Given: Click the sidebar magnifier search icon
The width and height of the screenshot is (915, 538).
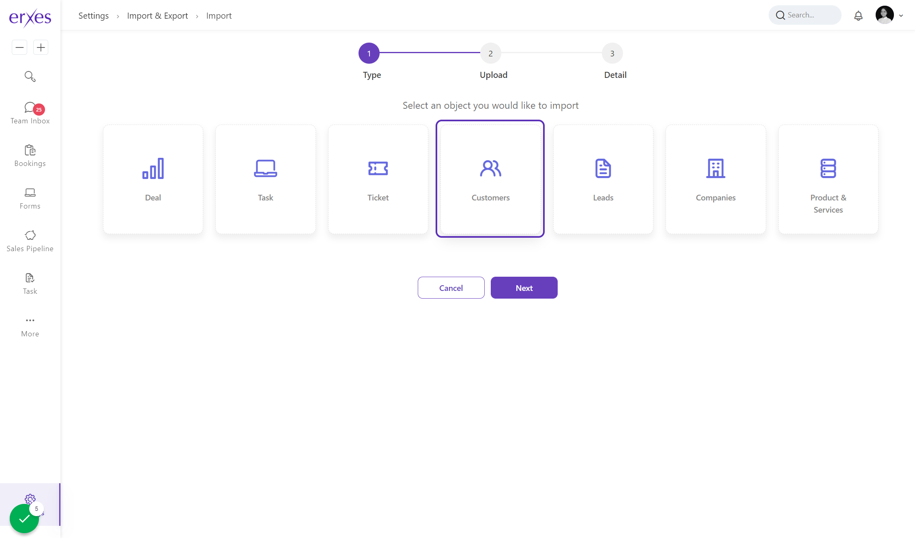Looking at the screenshot, I should pos(30,76).
